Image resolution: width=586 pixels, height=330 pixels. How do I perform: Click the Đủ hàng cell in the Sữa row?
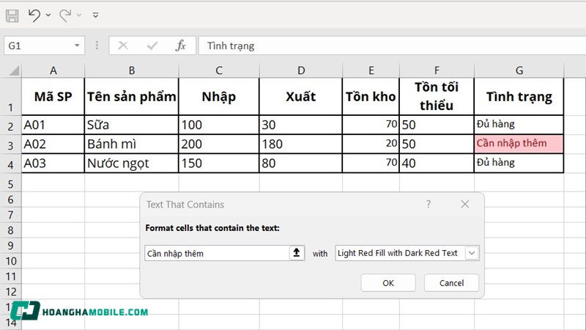pos(519,125)
